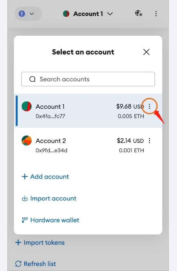Open Account 2 three-dot options

(150, 140)
